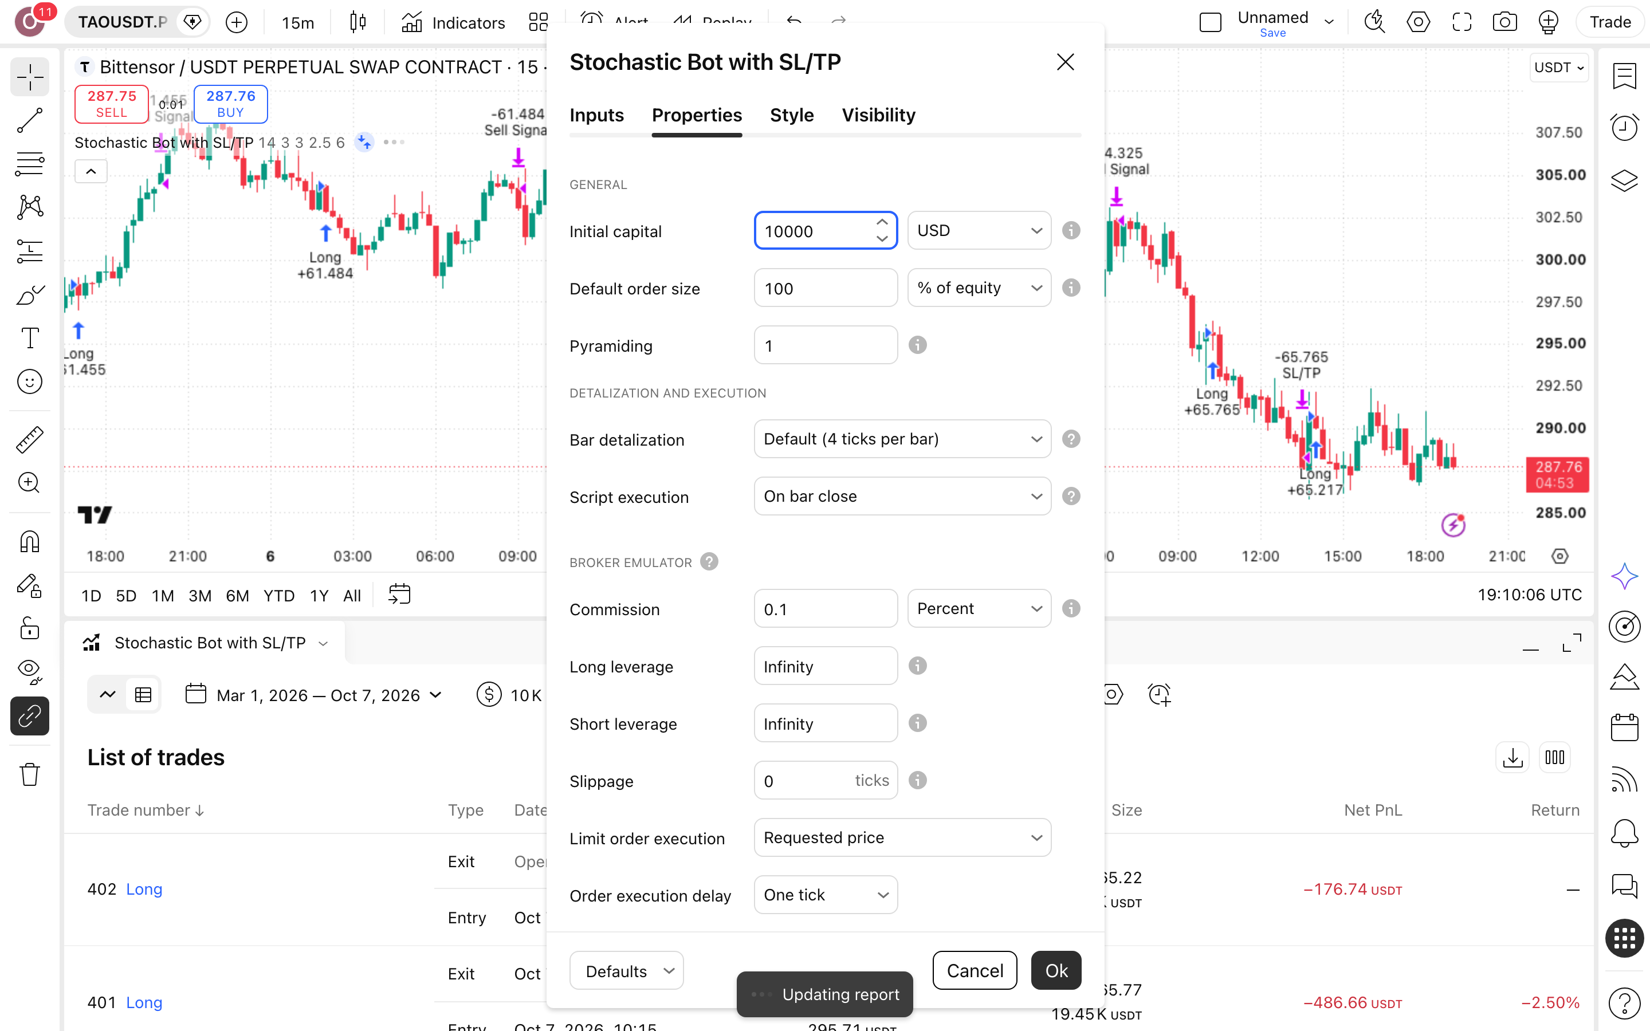Toggle magnet mode for drawings
The image size is (1650, 1031).
[x=29, y=541]
